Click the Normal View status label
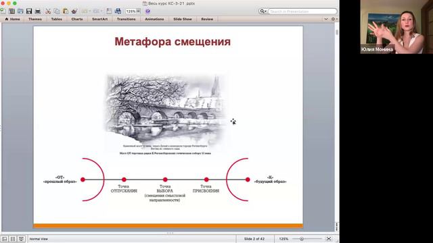 (x=39, y=239)
